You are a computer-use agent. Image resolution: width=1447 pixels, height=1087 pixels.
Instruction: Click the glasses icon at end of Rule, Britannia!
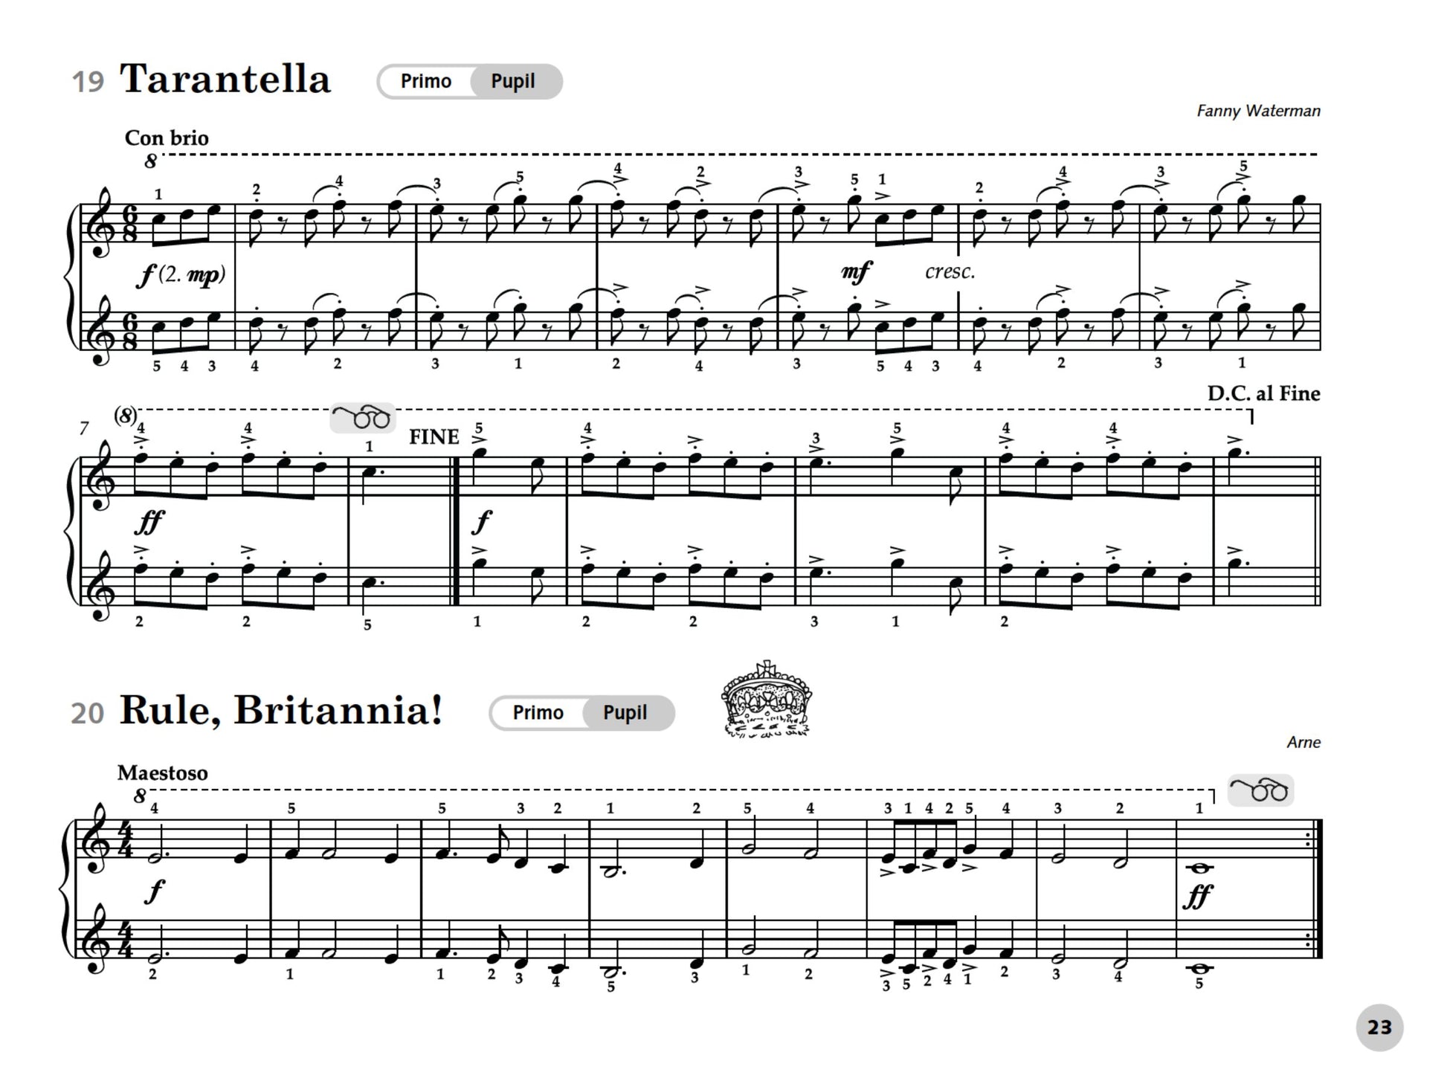pyautogui.click(x=1260, y=790)
